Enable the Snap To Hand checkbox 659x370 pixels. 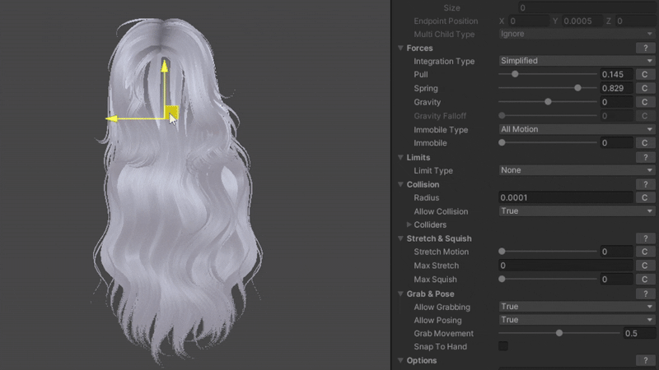pos(503,347)
